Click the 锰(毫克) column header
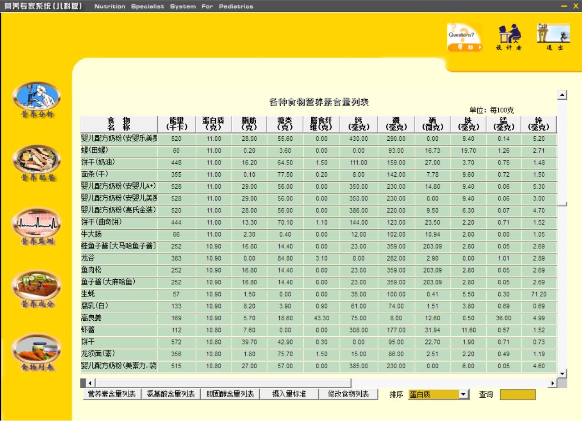 tap(504, 124)
